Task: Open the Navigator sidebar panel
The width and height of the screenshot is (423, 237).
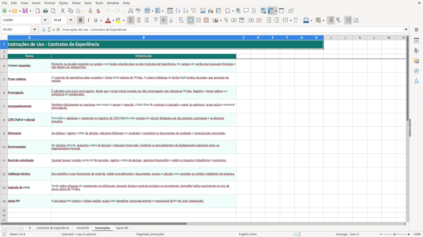Action: pos(416,71)
